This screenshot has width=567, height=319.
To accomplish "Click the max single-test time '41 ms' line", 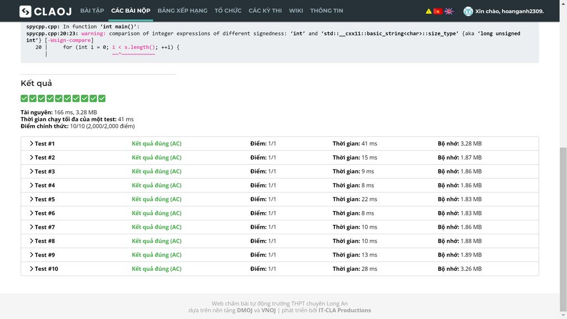I will [x=77, y=120].
